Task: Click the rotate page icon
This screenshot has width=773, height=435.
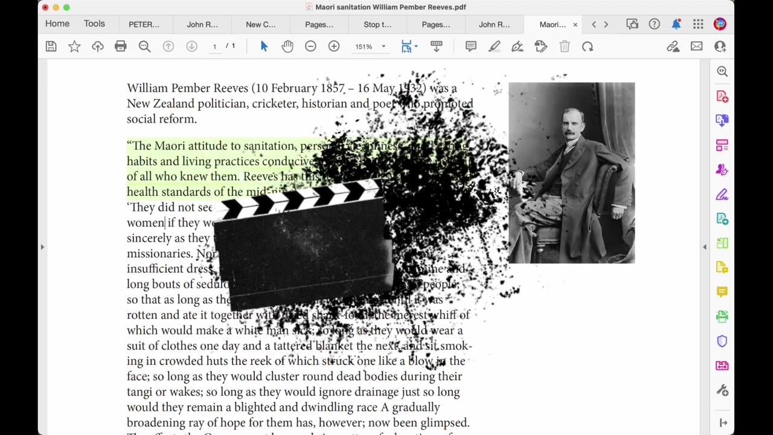Action: (x=588, y=47)
